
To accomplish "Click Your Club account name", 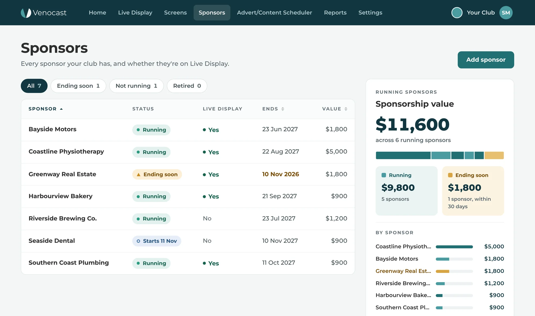I will [x=481, y=13].
